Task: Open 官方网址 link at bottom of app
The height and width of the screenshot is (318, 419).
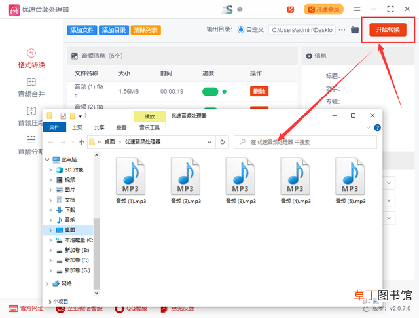Action: tap(26, 309)
